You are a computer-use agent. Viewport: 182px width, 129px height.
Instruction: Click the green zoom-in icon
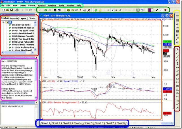coord(96,10)
